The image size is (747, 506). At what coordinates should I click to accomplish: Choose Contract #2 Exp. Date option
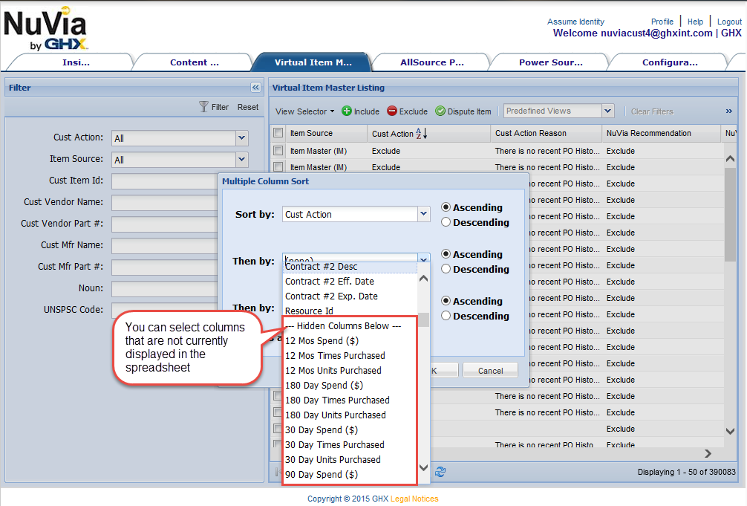pos(350,296)
